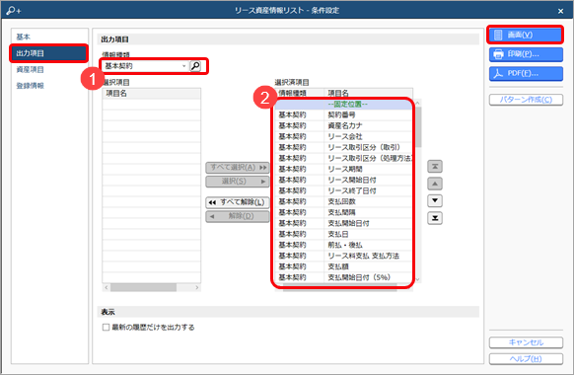Select the リース料支払 支払方法 row
Viewport: 574px width, 375px height.
pyautogui.click(x=343, y=256)
